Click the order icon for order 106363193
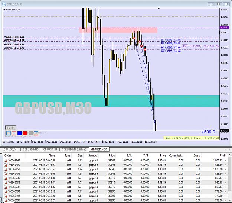Image resolution: width=232 pixels, height=203 pixels. (x=5, y=191)
